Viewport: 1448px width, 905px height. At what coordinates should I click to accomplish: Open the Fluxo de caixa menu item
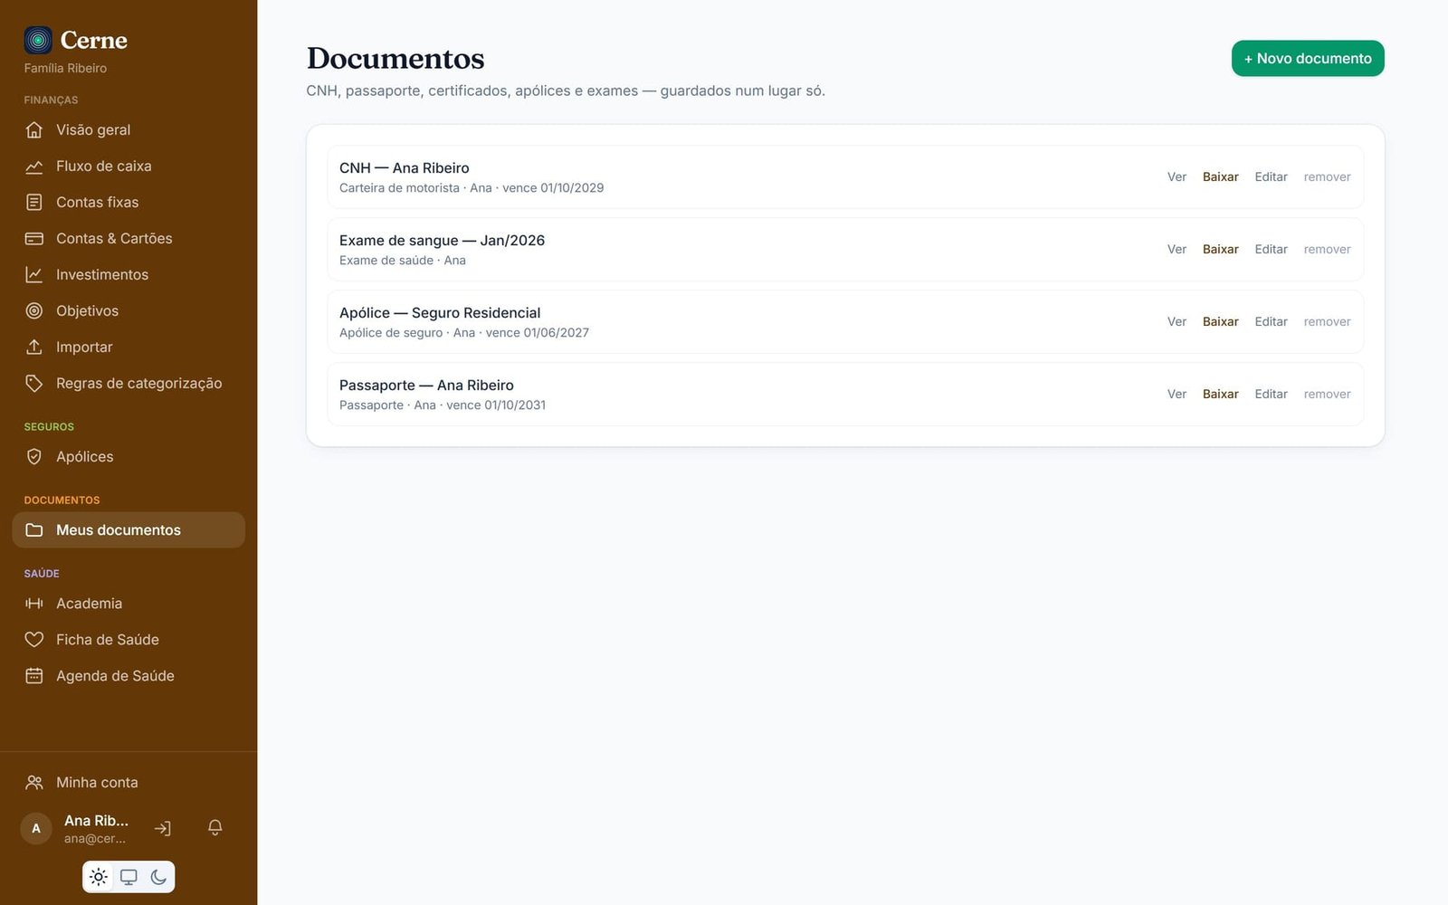(x=129, y=166)
